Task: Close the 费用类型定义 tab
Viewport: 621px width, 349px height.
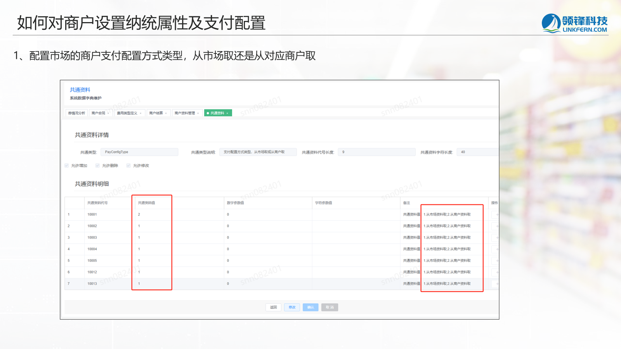Action: click(141, 113)
